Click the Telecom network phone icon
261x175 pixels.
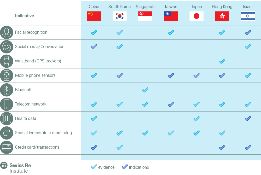point(7,104)
